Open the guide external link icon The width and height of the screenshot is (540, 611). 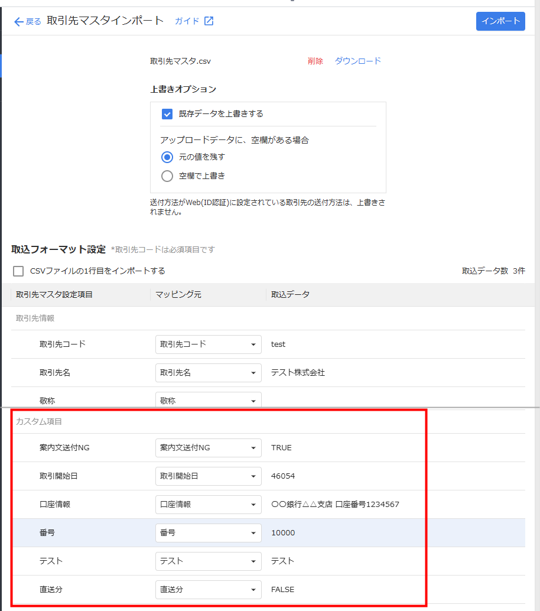pyautogui.click(x=209, y=21)
